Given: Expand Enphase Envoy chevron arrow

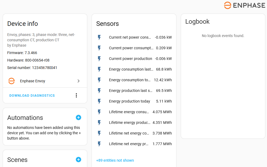Looking at the screenshot, I should pos(78,81).
